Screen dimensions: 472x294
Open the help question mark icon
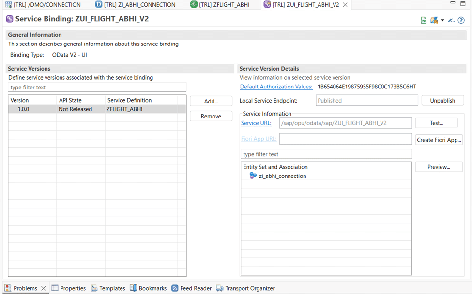(x=461, y=20)
